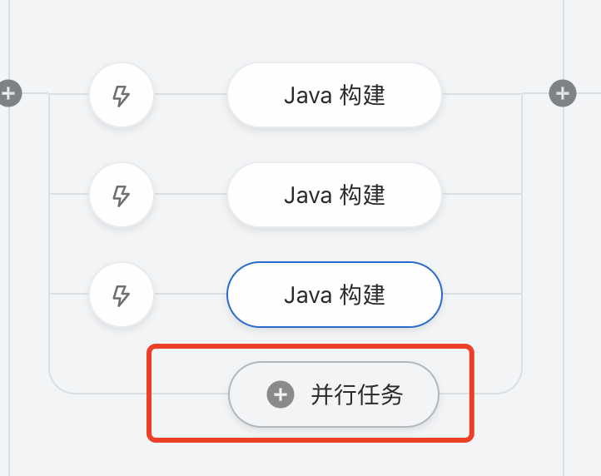The width and height of the screenshot is (601, 476).
Task: Click the 构建 text in the selected third node
Action: pos(363,295)
